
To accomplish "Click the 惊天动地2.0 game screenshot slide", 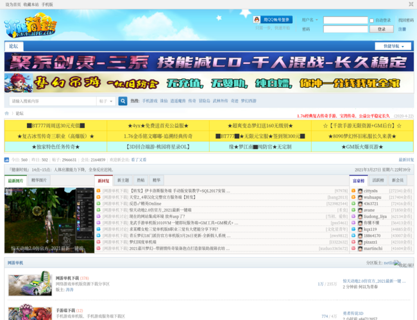I will pos(49,220).
